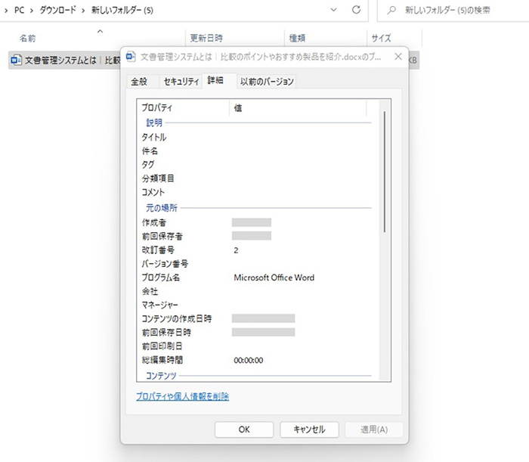Select the 前回印刷日 property row
Viewport: 529px width, 462px height.
click(256, 346)
